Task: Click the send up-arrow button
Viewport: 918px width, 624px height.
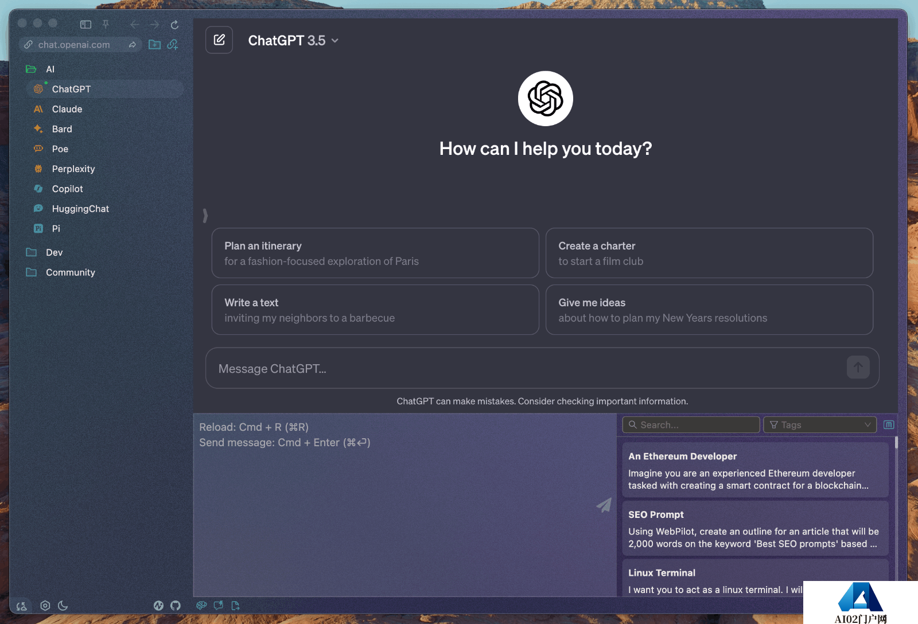Action: (x=858, y=367)
